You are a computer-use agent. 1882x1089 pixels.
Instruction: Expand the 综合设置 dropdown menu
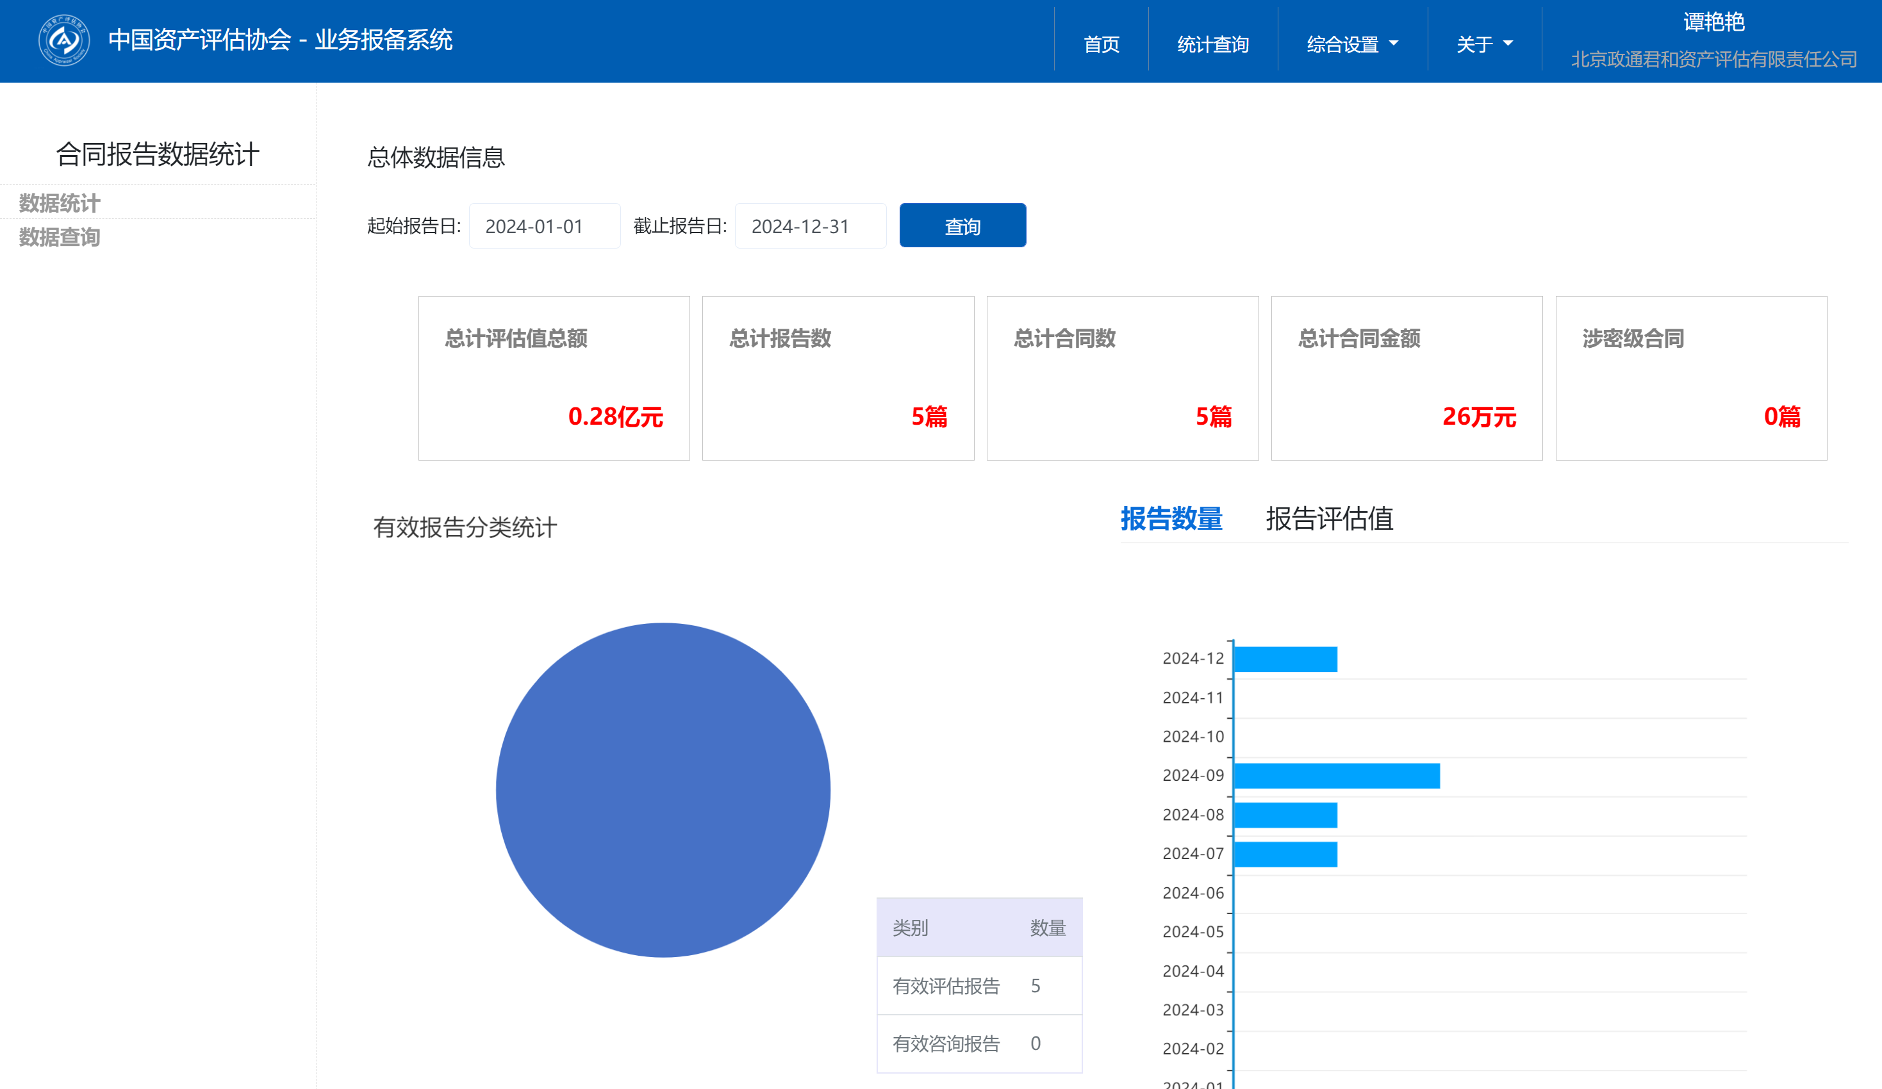[x=1352, y=45]
